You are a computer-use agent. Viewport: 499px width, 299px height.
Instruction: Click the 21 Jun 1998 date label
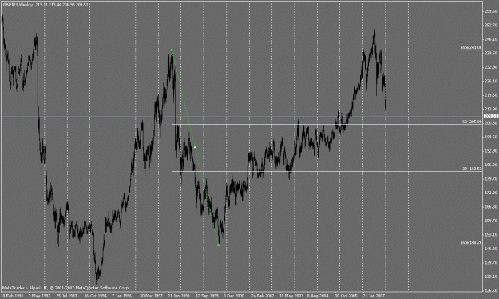[179, 296]
